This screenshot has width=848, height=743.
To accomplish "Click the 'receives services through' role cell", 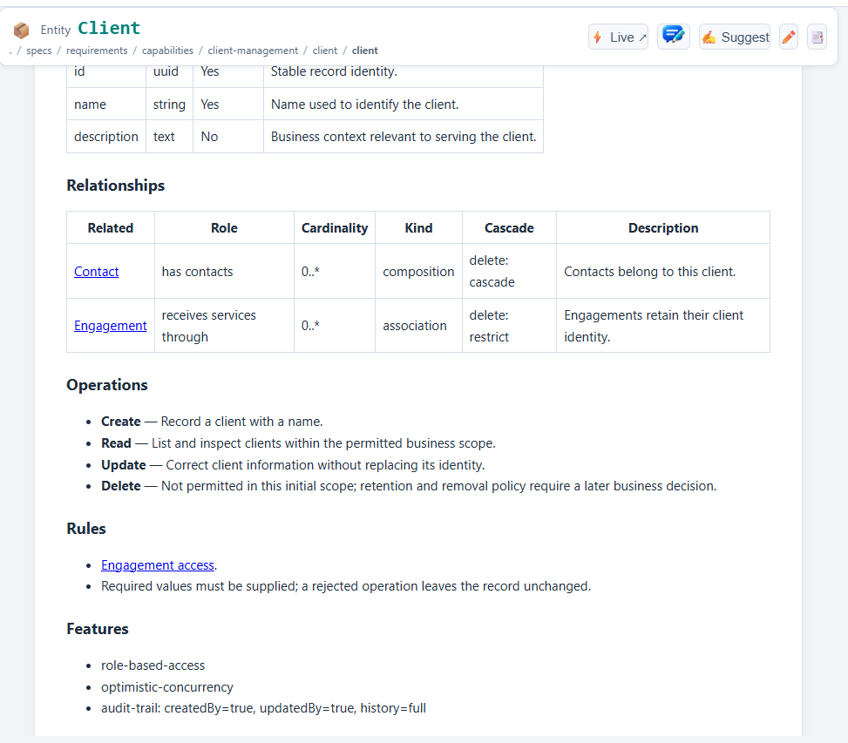I will [225, 326].
